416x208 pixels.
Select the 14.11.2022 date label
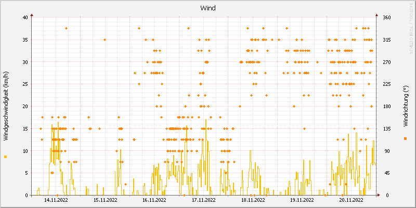click(x=56, y=200)
